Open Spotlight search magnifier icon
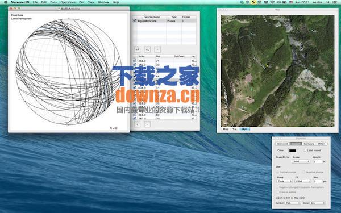Screen dimensions: 341x213 tap(328, 2)
